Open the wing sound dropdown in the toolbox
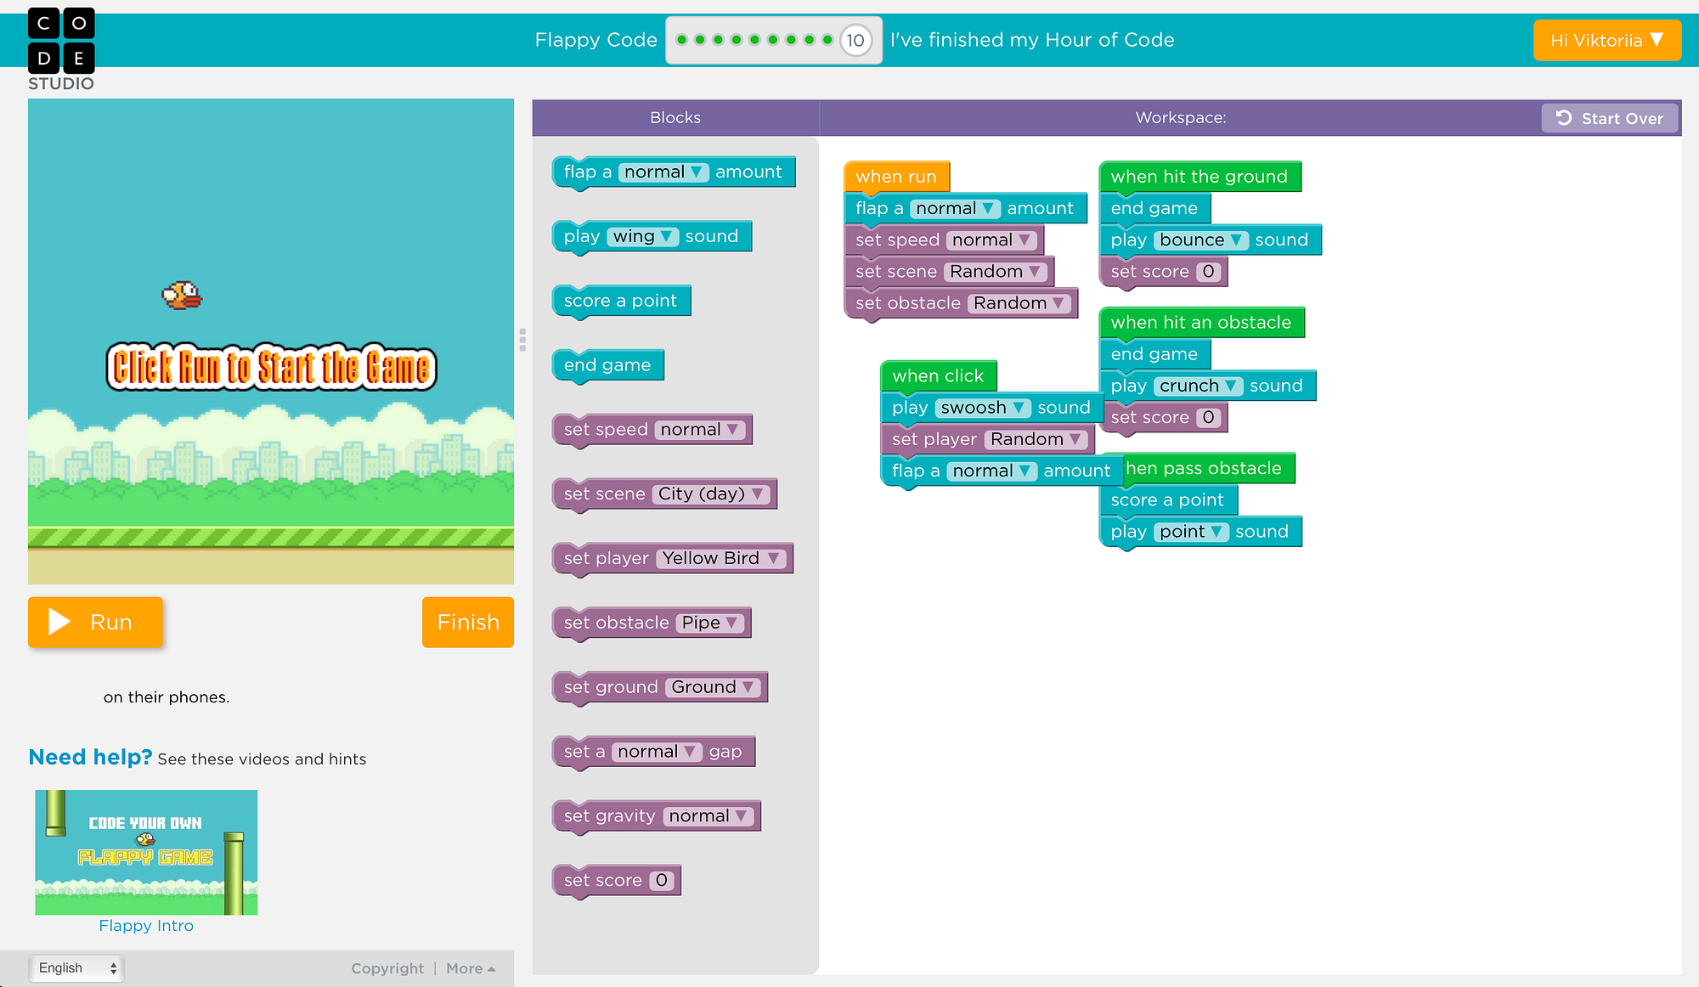This screenshot has width=1699, height=987. point(643,236)
